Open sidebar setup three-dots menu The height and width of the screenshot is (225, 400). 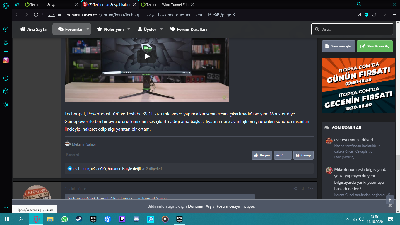pos(6,207)
